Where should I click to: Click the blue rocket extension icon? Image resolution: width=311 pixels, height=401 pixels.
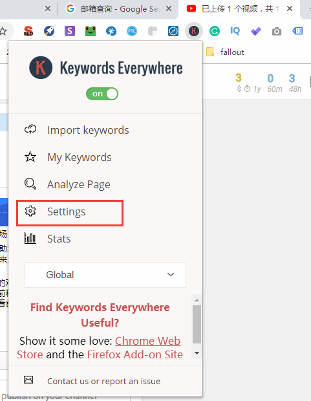[49, 31]
